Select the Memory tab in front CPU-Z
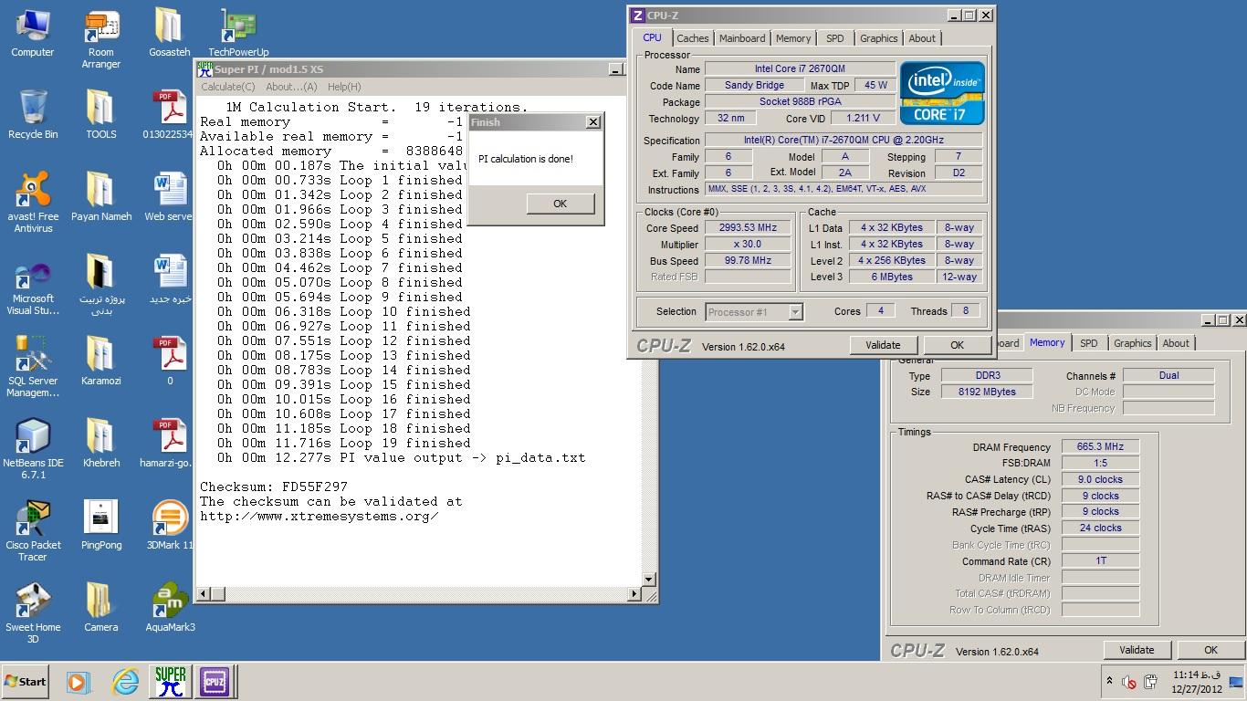Image resolution: width=1247 pixels, height=701 pixels. (792, 38)
